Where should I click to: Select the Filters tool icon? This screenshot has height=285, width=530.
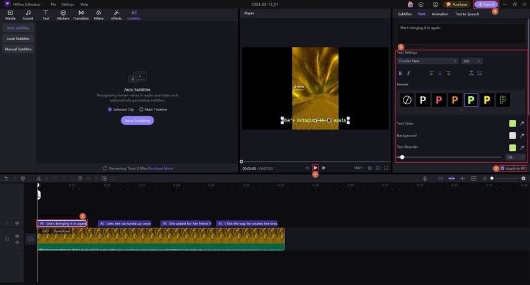click(x=99, y=15)
